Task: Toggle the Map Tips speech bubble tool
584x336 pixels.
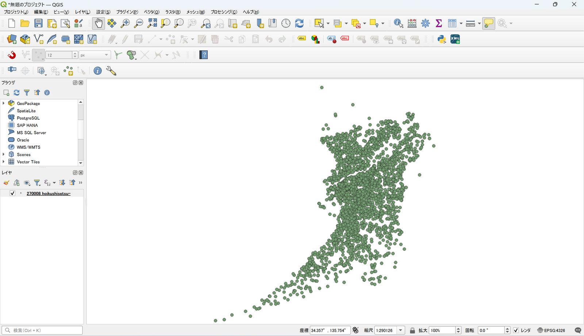Action: click(488, 23)
